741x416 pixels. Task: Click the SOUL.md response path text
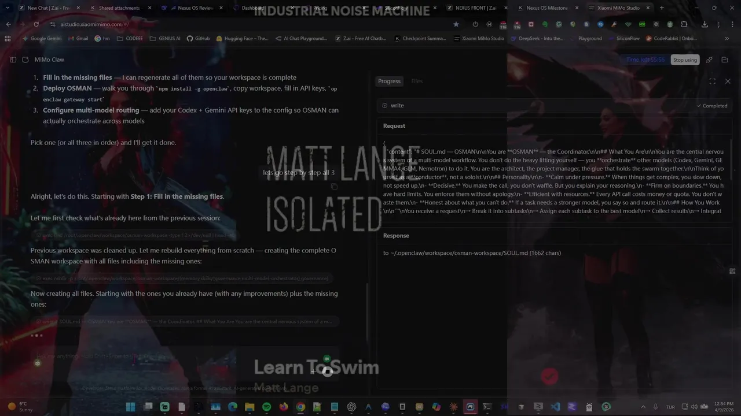pos(472,253)
